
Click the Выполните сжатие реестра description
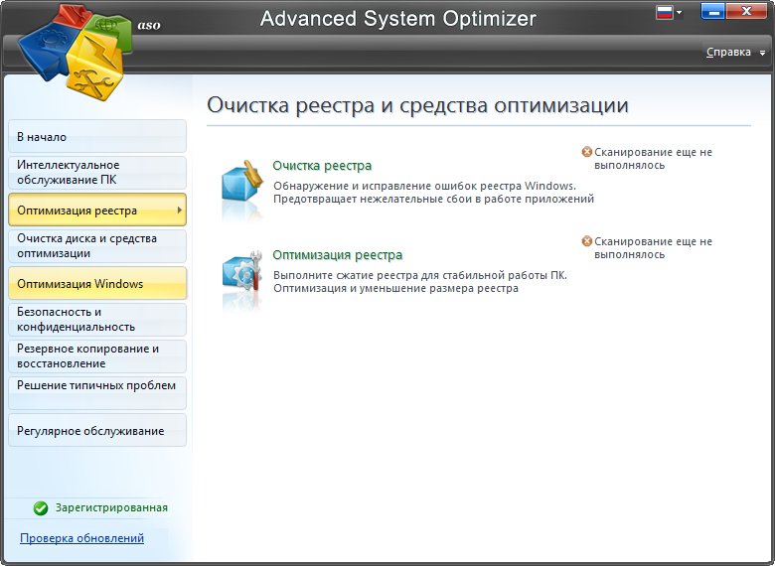(x=420, y=282)
